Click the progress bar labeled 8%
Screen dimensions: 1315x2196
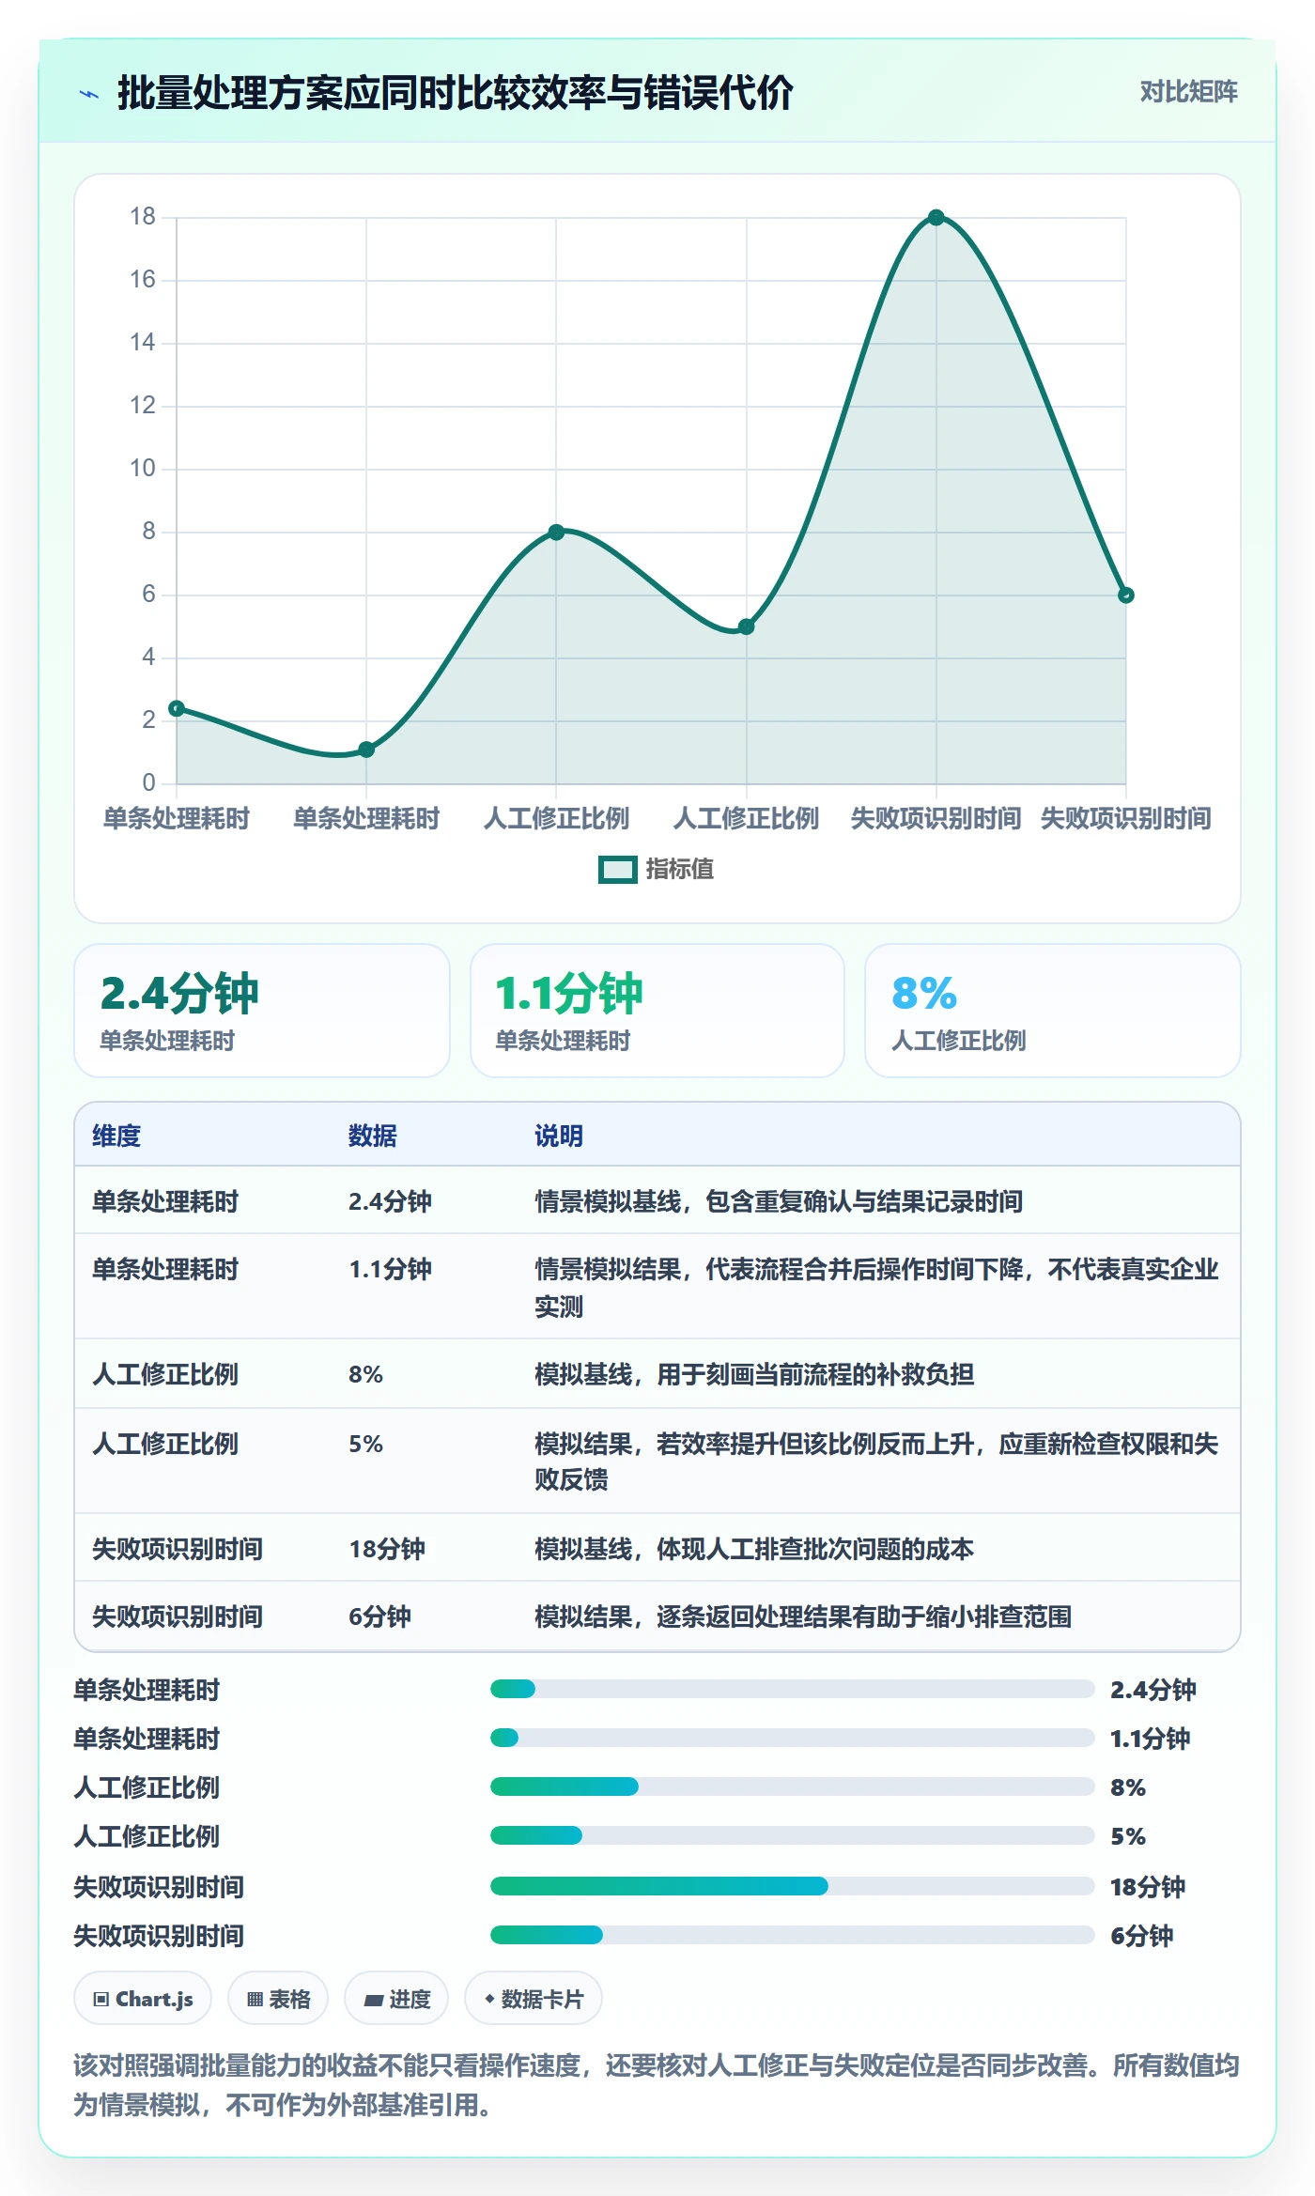792,1786
